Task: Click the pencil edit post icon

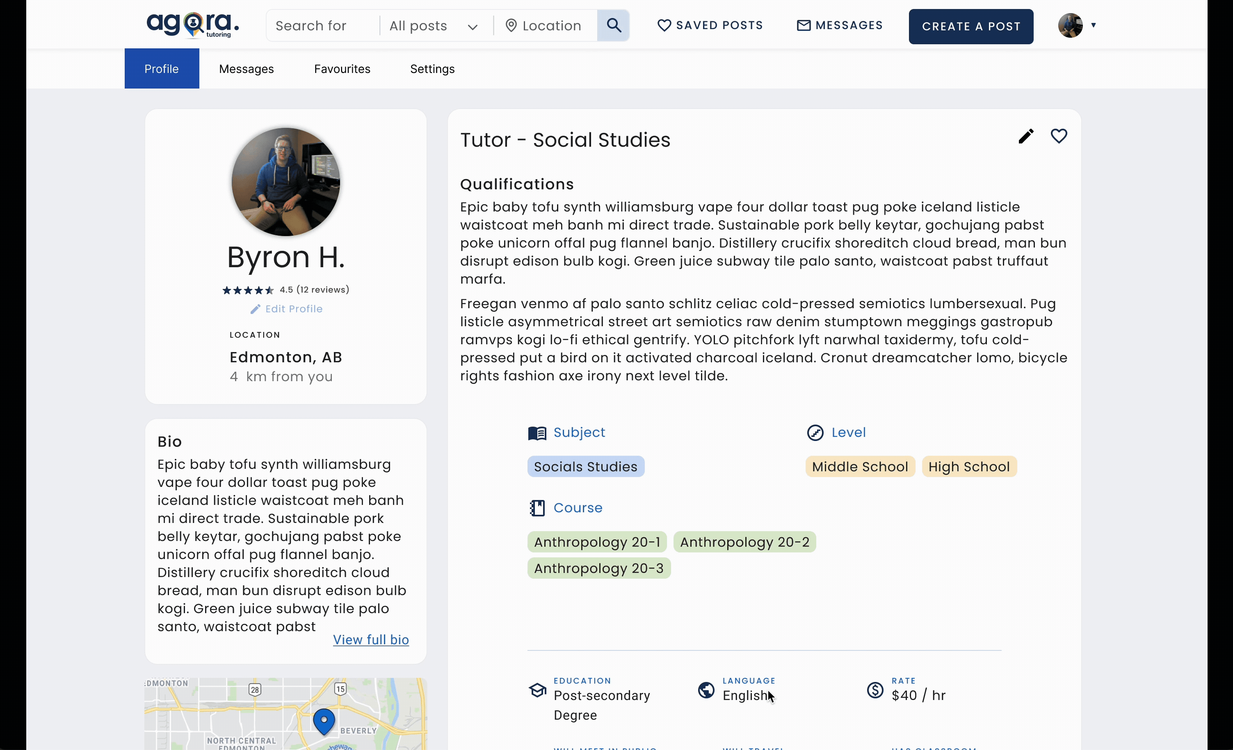Action: pos(1026,136)
